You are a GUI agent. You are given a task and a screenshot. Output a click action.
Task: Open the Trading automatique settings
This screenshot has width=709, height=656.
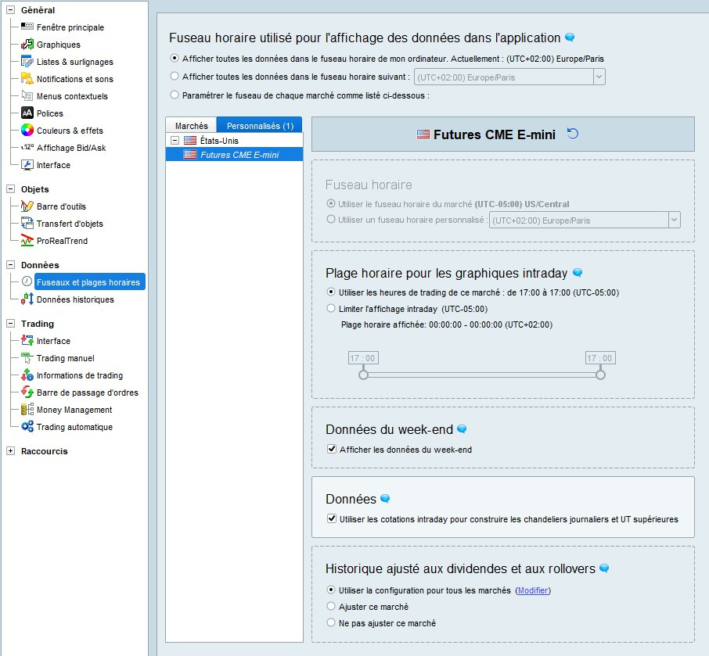tap(74, 427)
